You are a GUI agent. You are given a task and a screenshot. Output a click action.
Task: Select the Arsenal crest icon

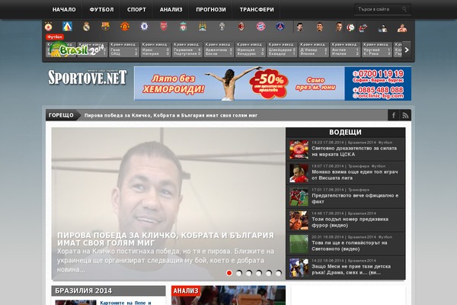coord(164,27)
